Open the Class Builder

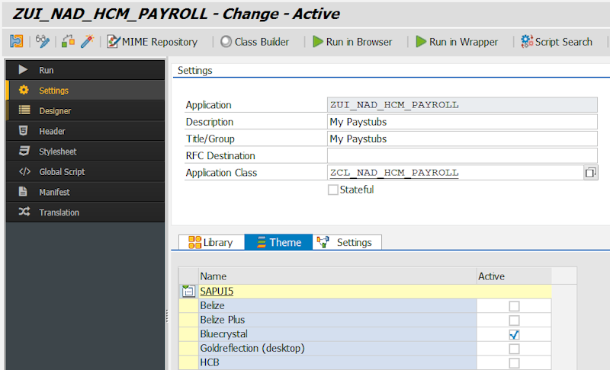(x=255, y=42)
